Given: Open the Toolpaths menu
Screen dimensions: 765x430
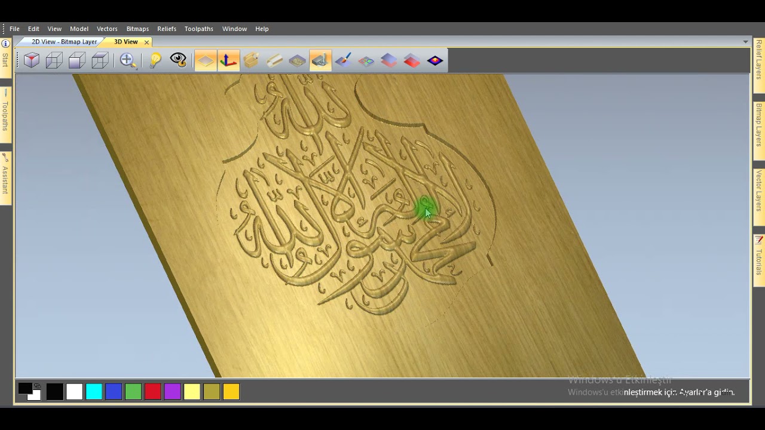Looking at the screenshot, I should point(198,29).
